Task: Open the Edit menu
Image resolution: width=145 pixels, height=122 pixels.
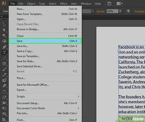Action: click(21, 4)
